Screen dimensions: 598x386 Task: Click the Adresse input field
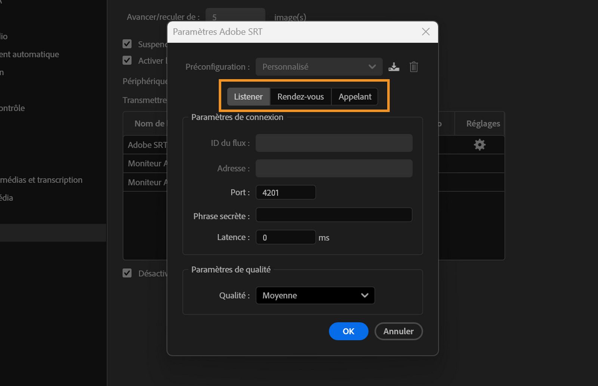point(334,169)
